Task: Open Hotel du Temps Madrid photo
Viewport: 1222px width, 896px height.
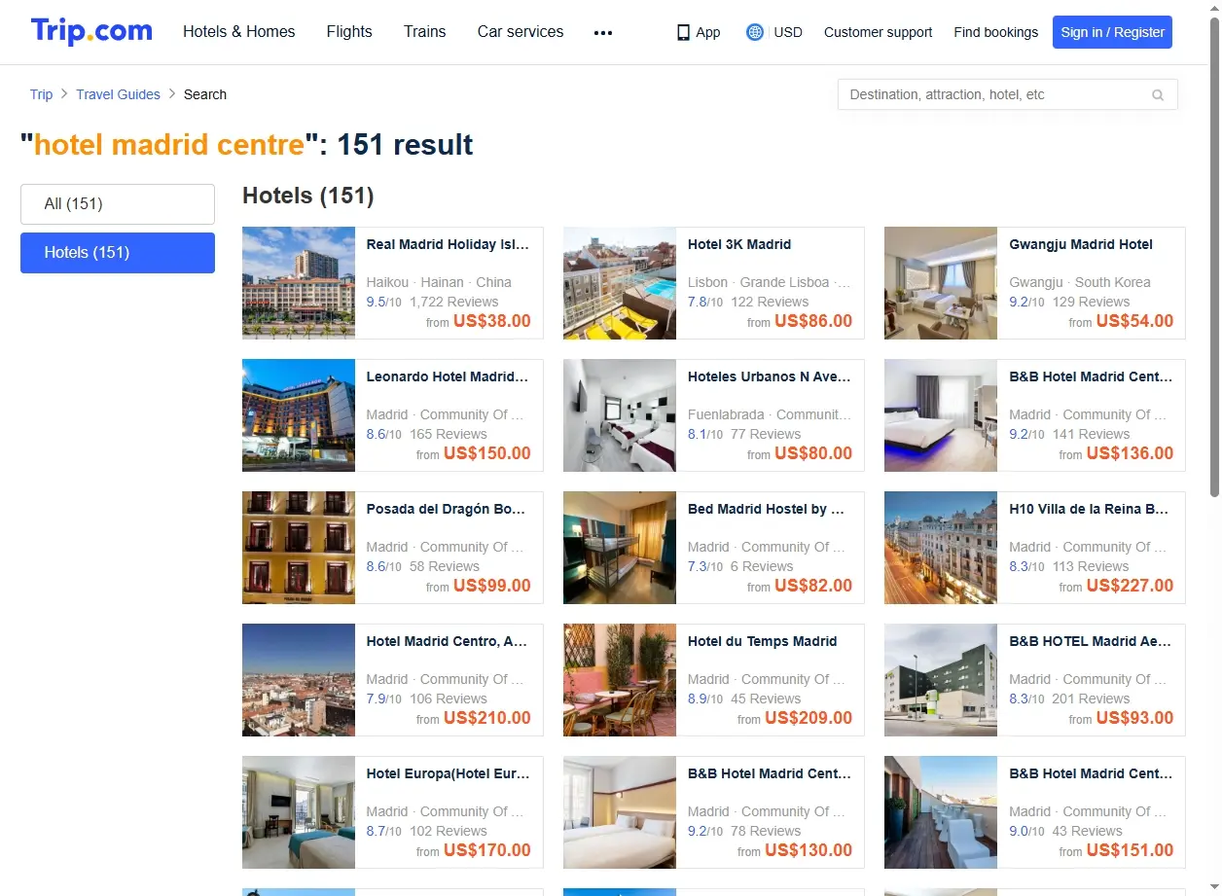Action: 620,680
